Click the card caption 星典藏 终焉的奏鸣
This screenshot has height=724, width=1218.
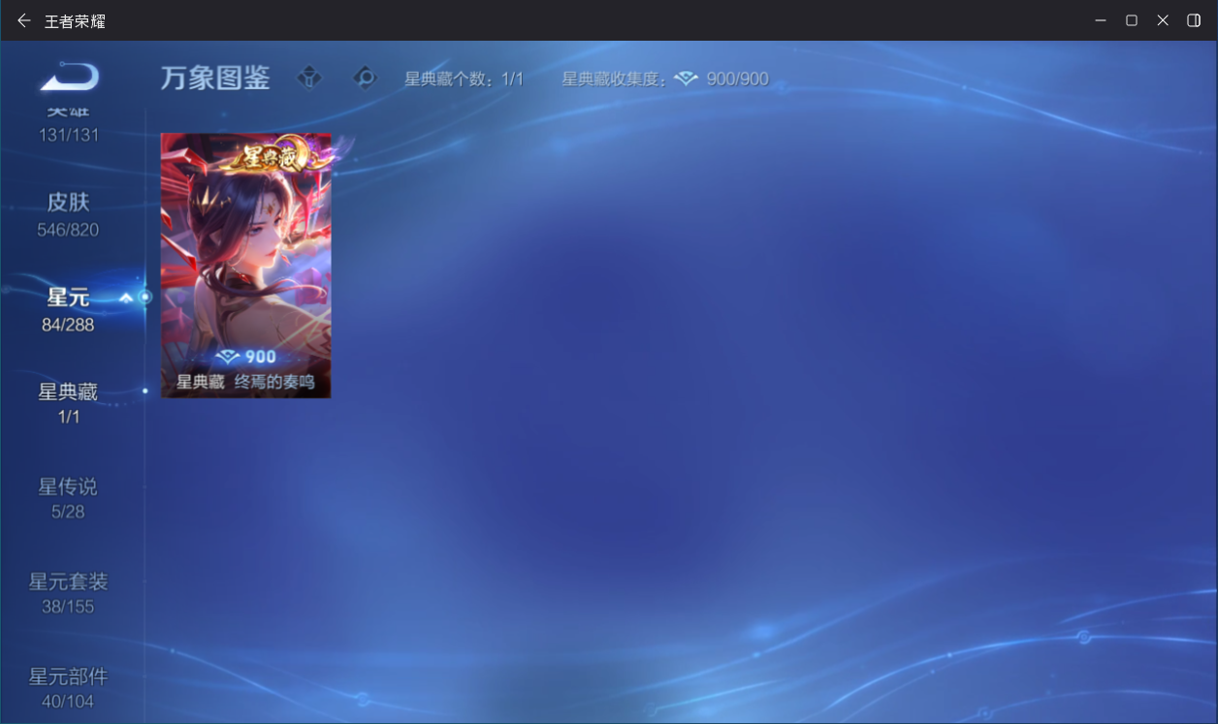click(245, 383)
